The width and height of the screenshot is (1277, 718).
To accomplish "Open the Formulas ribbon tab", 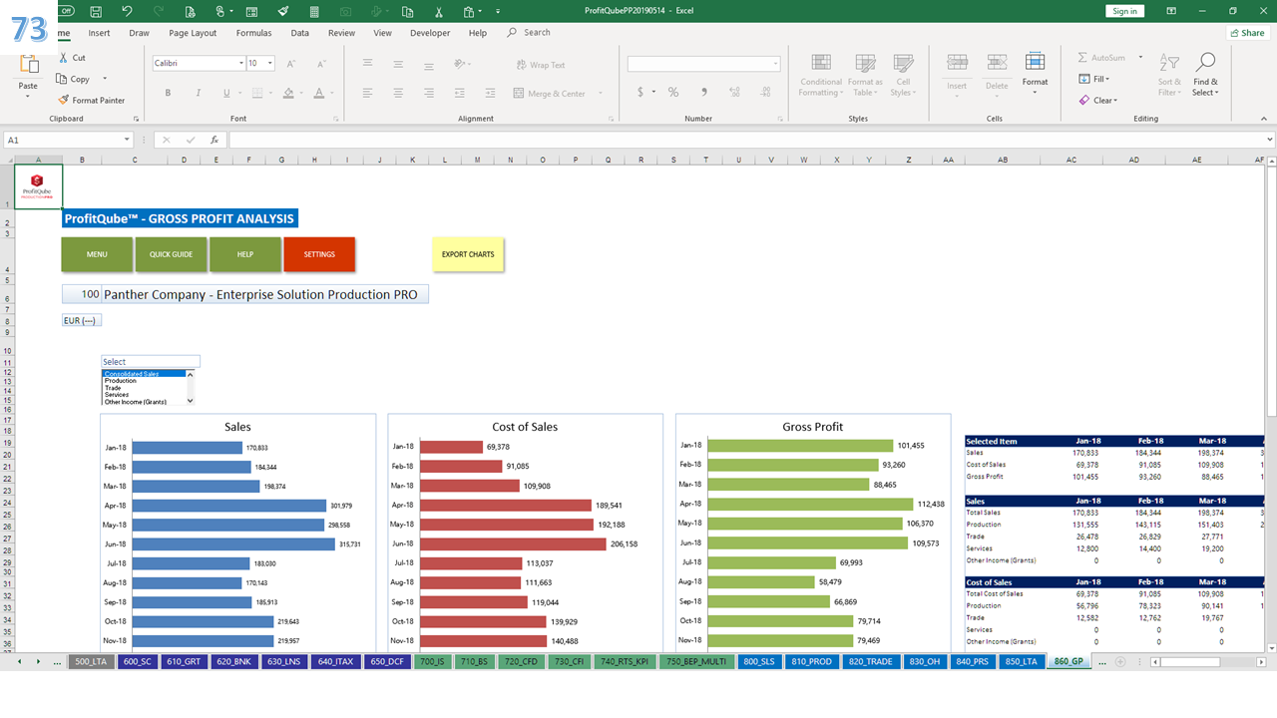I will [x=253, y=33].
